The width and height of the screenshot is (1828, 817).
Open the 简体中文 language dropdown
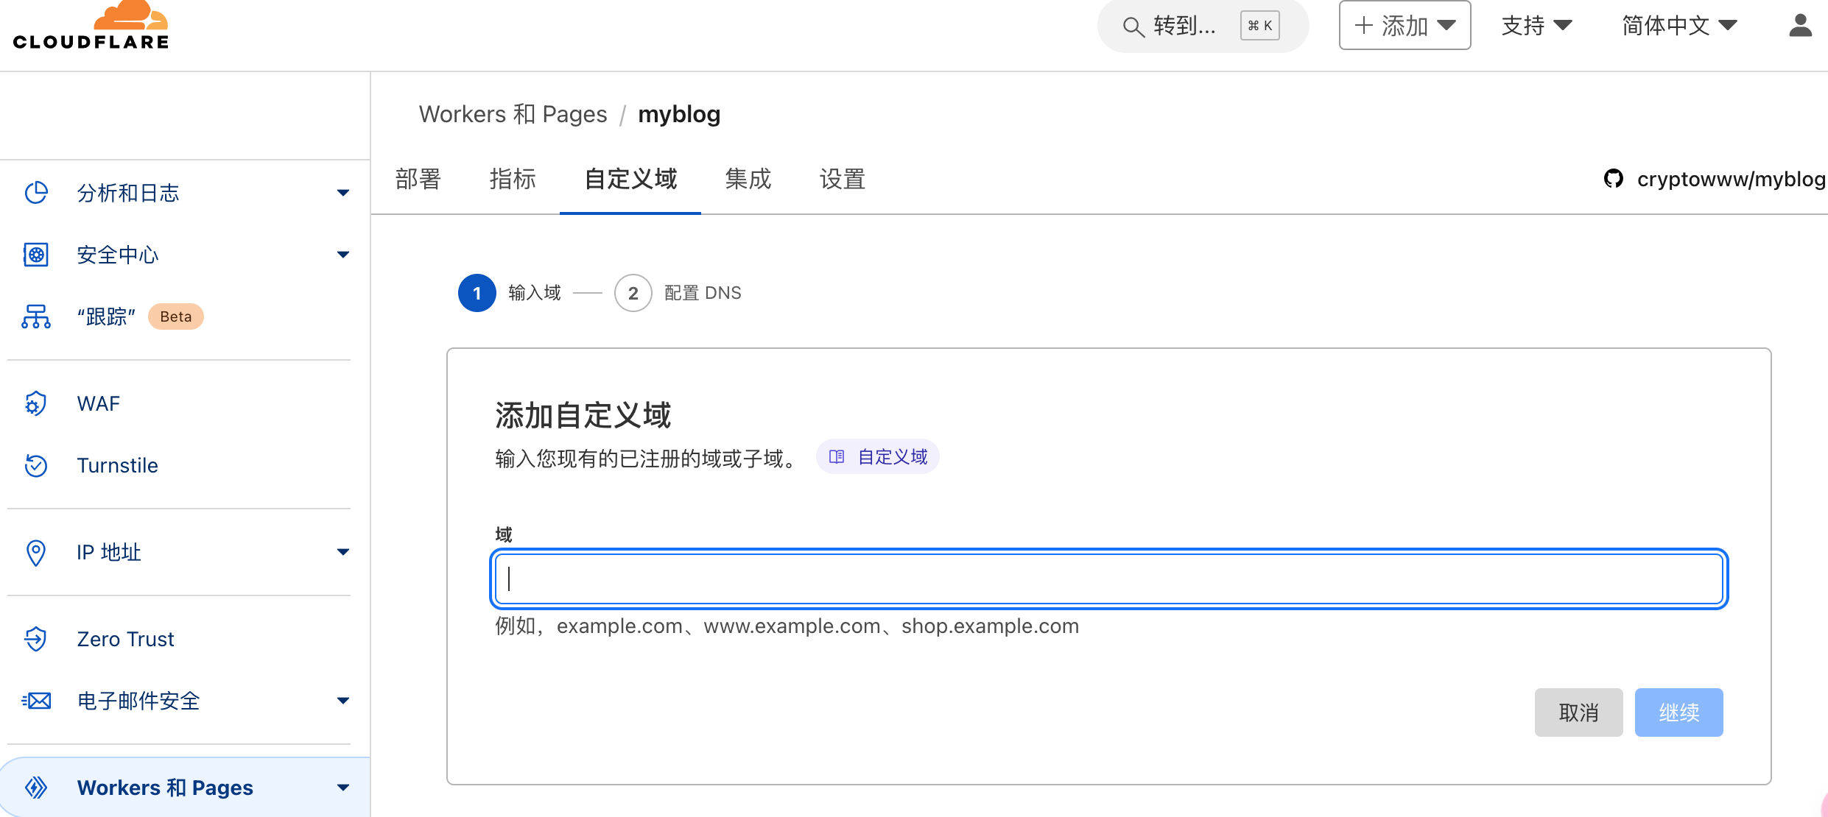pyautogui.click(x=1679, y=26)
